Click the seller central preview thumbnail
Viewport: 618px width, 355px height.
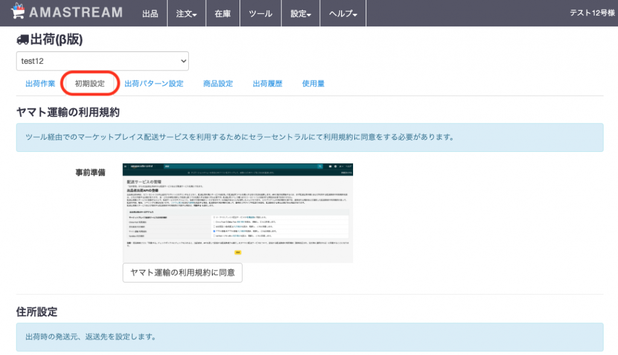tap(238, 213)
